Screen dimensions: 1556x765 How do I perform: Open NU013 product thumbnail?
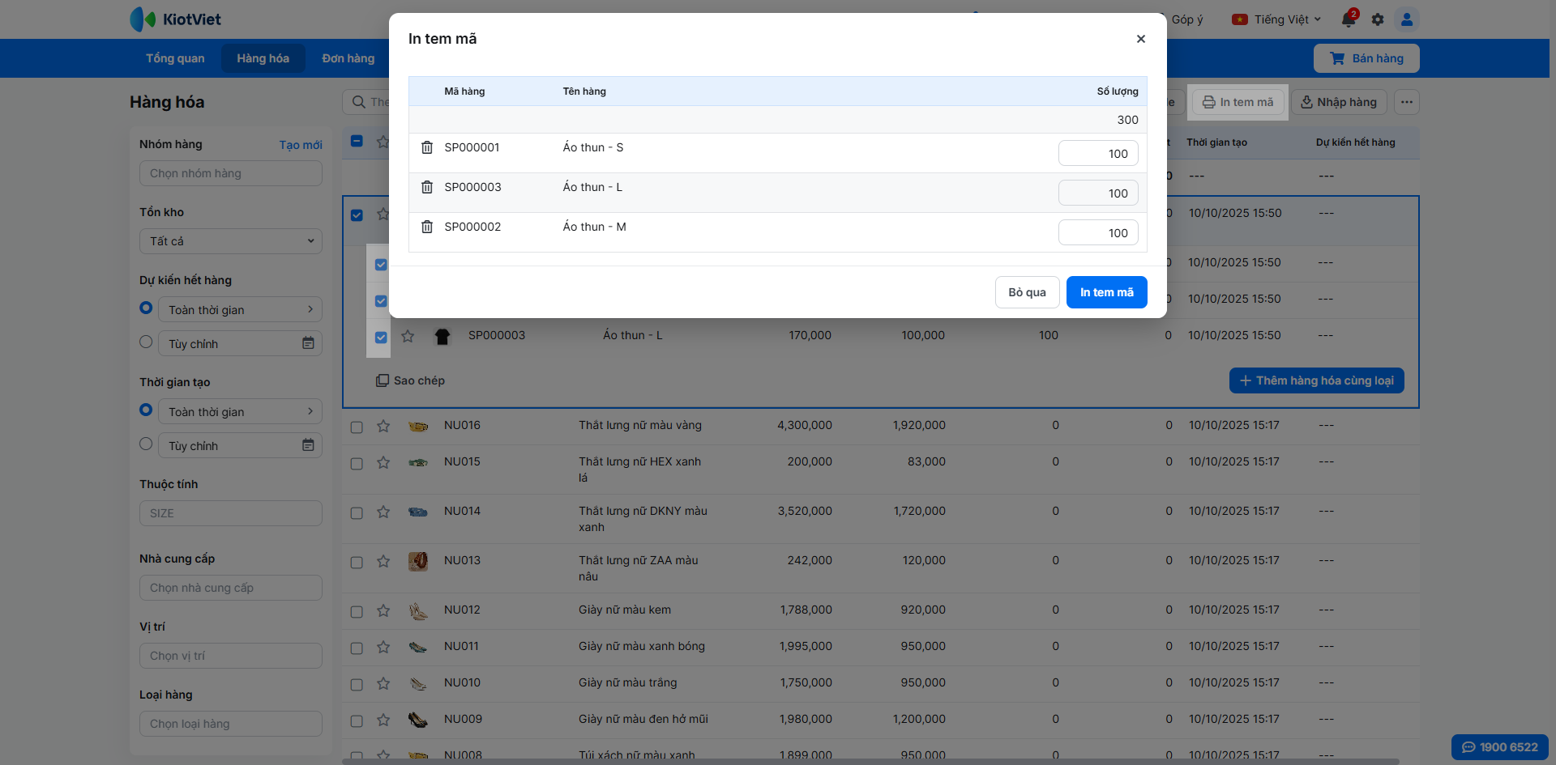coord(418,561)
